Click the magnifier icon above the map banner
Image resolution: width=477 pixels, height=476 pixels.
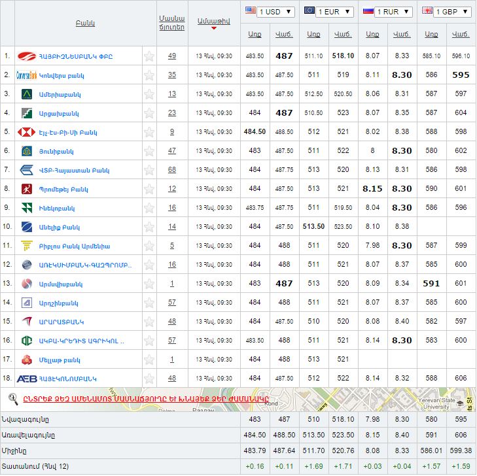12,398
